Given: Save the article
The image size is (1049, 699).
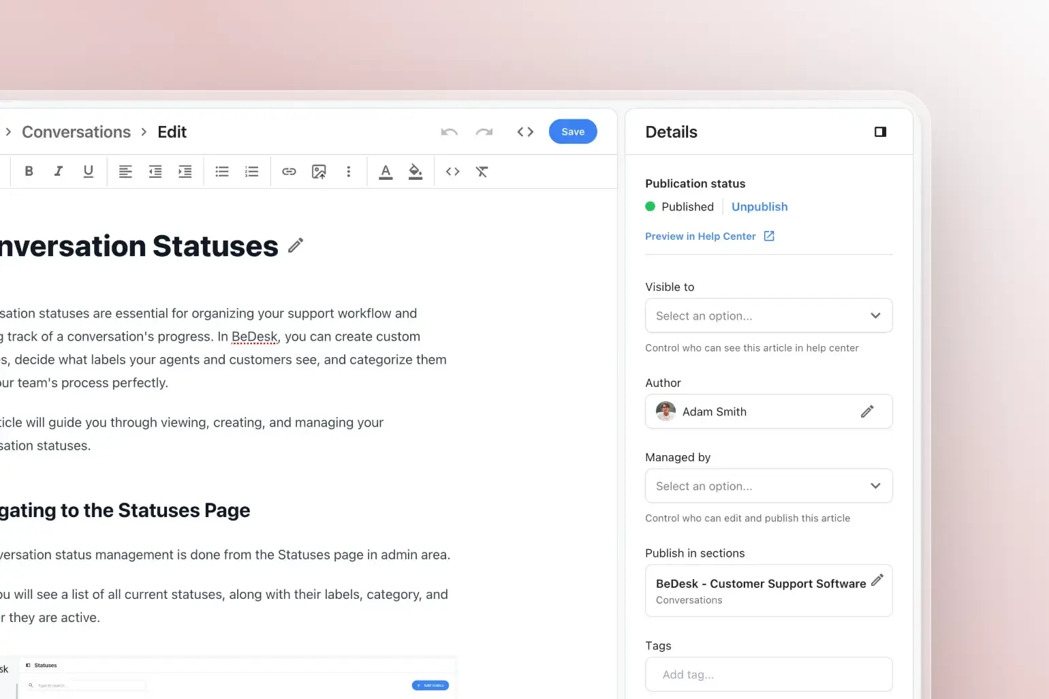Looking at the screenshot, I should point(573,132).
